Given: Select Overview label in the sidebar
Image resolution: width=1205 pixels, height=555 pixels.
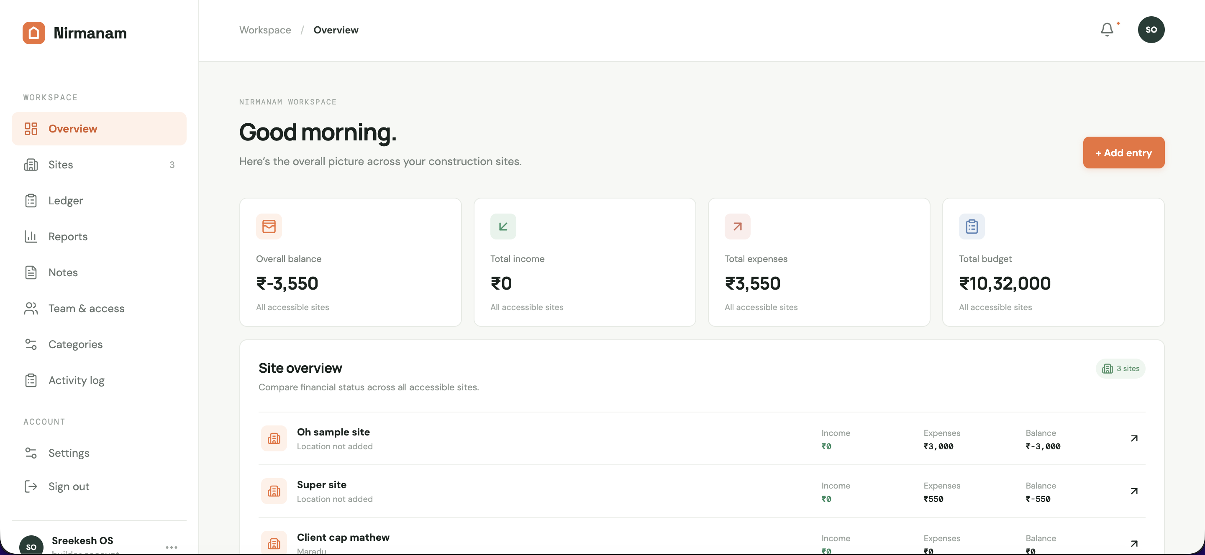Looking at the screenshot, I should click(73, 128).
